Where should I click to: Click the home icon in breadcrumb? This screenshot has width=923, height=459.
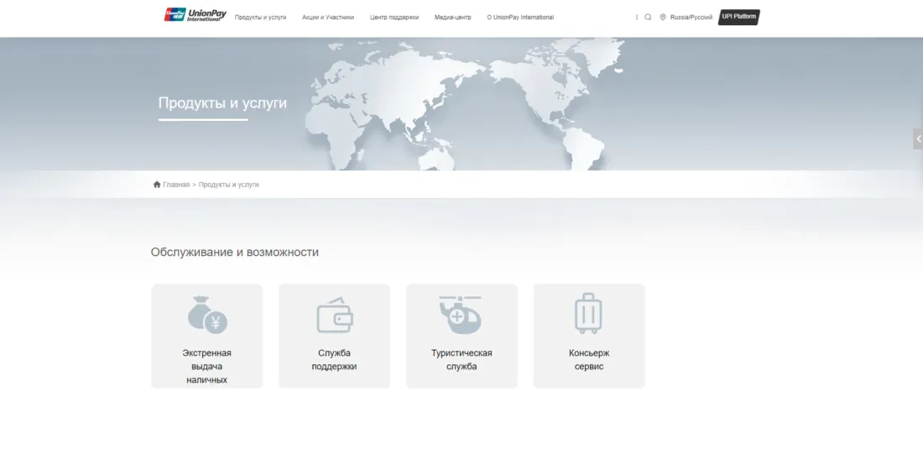click(x=157, y=185)
